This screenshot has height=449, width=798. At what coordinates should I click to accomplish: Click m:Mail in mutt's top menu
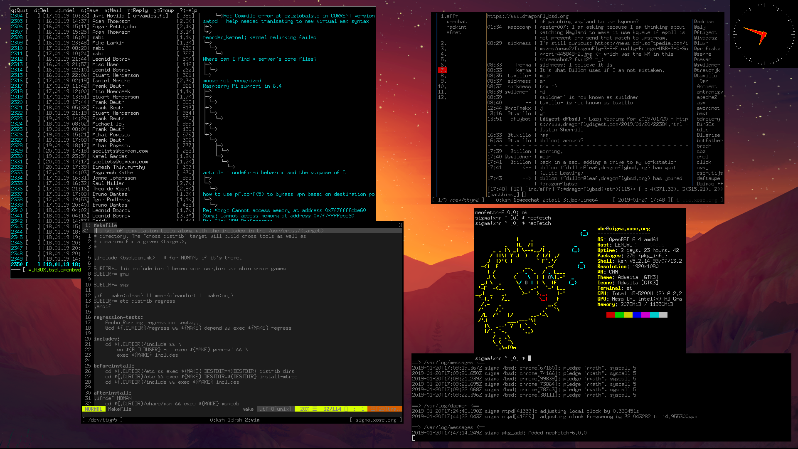coord(113,10)
